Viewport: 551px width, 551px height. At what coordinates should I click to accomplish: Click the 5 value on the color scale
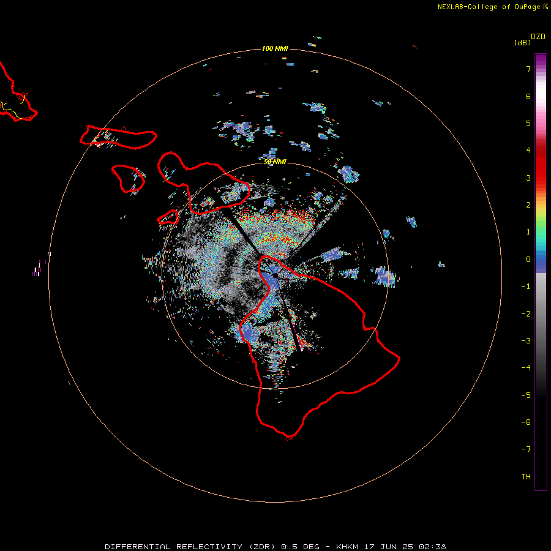(x=528, y=123)
